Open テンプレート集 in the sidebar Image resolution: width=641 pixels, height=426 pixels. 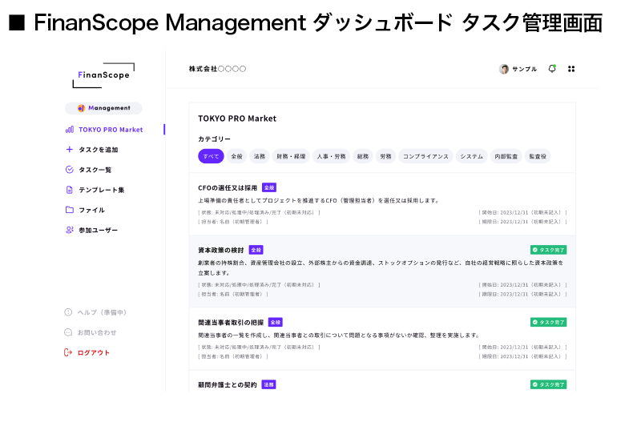(x=102, y=190)
